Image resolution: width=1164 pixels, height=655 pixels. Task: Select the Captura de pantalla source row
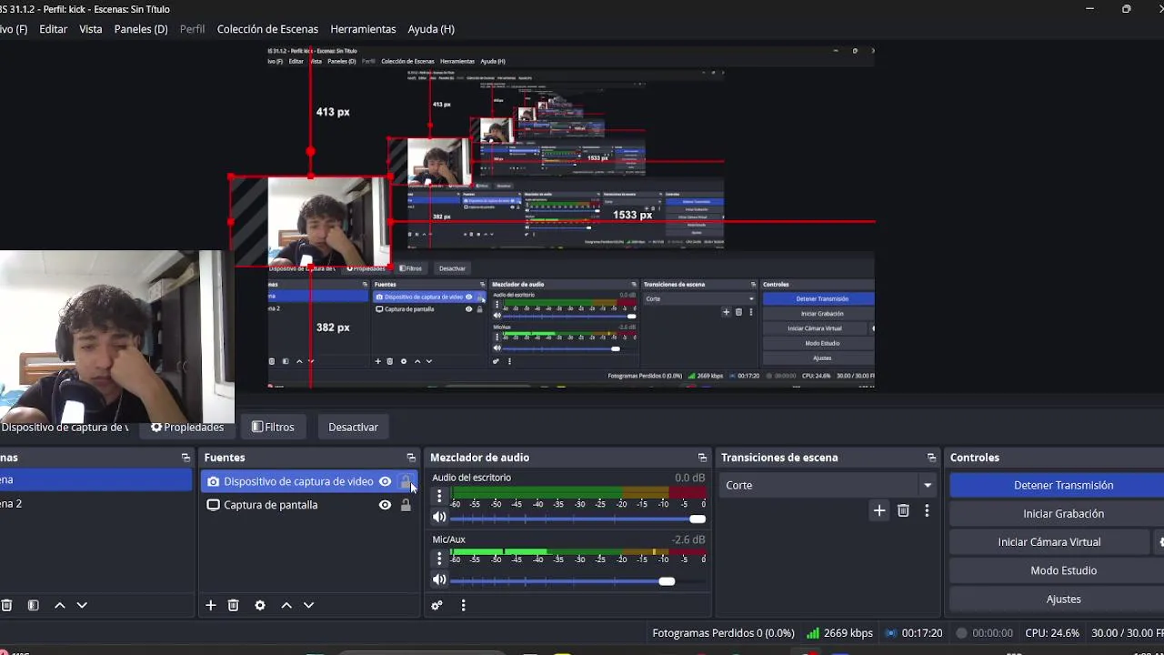(x=309, y=505)
